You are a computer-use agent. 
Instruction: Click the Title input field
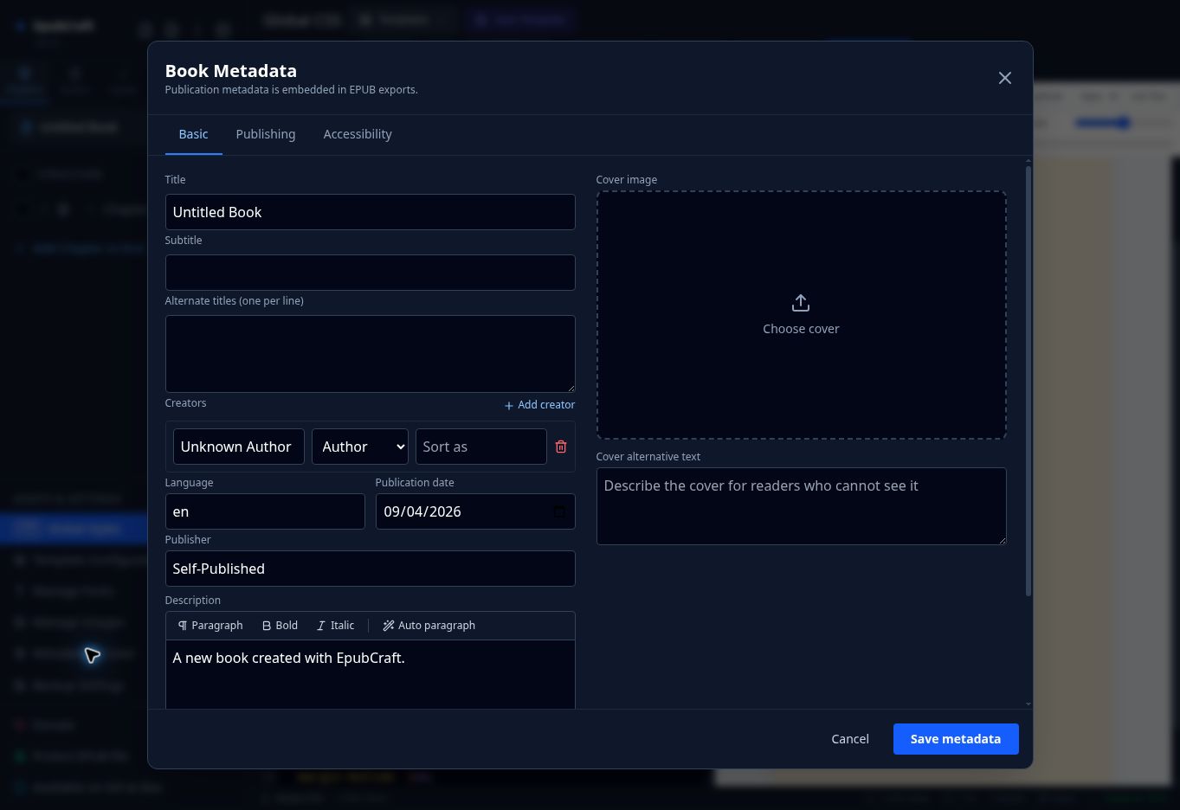pos(370,212)
